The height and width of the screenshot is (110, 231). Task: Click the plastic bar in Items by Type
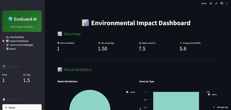(176, 101)
